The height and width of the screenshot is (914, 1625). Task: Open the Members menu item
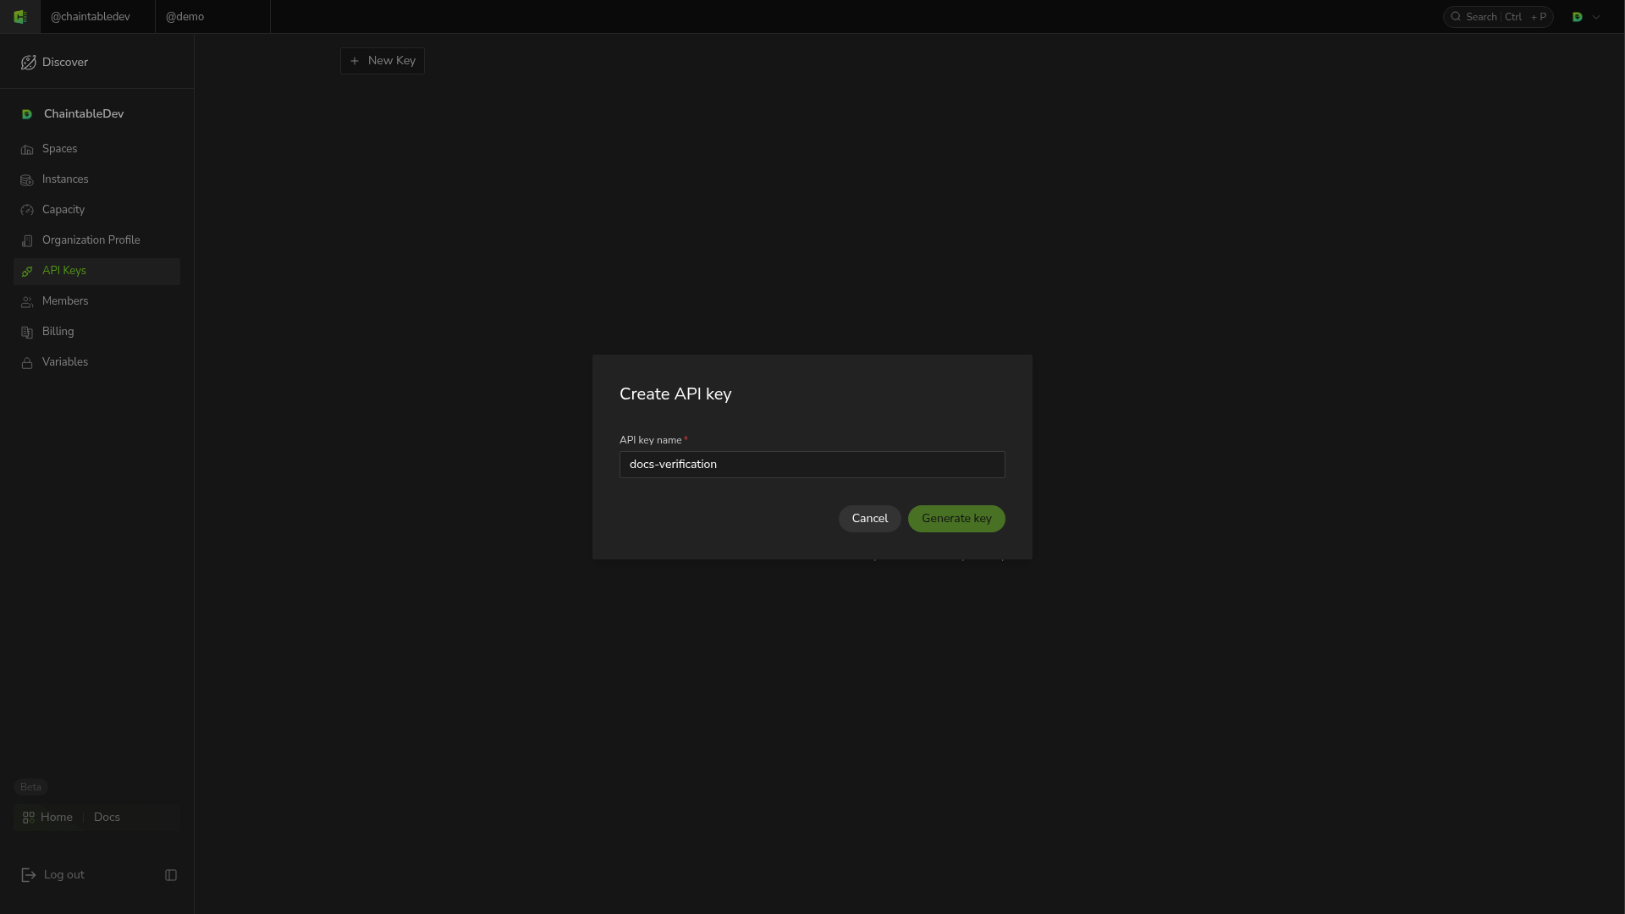[x=96, y=301]
